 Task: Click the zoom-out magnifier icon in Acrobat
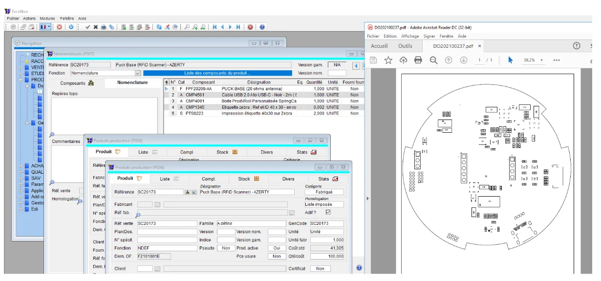click(x=433, y=60)
